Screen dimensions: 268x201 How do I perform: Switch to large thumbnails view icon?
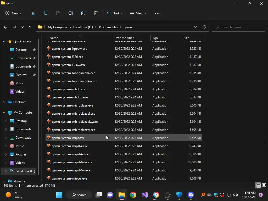[264, 186]
